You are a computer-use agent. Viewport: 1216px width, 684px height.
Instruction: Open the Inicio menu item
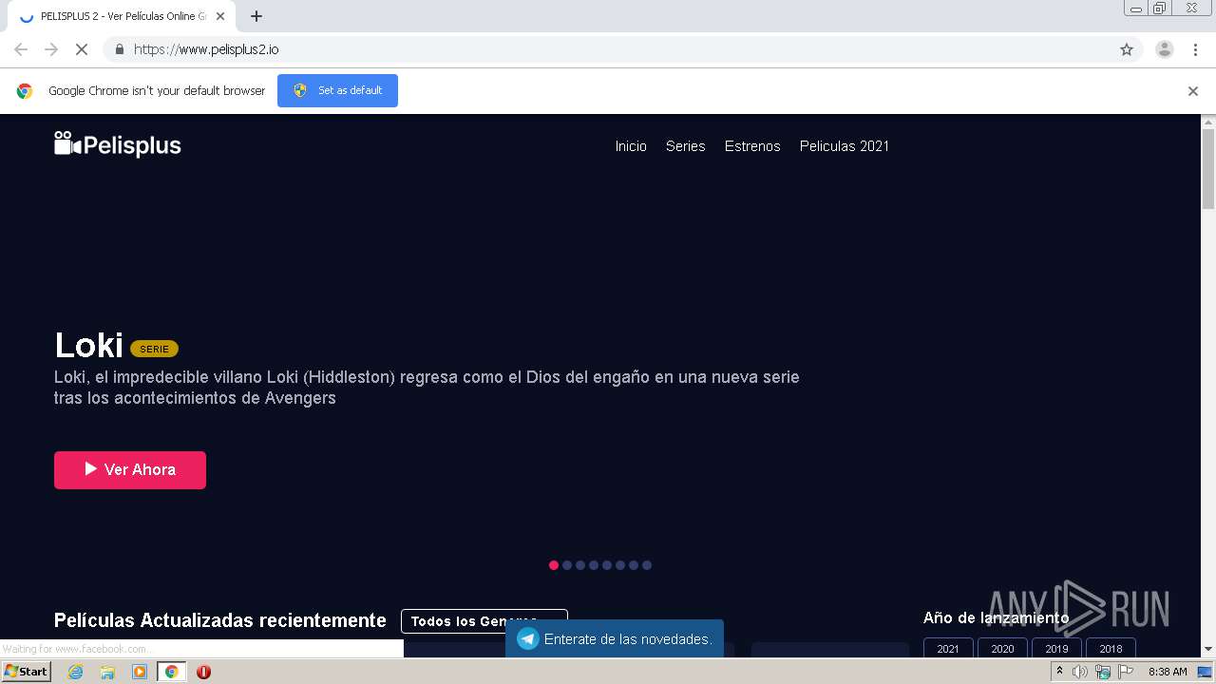point(631,146)
